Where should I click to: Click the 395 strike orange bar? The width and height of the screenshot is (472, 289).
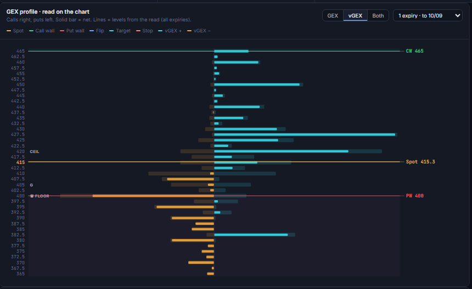[x=185, y=207]
